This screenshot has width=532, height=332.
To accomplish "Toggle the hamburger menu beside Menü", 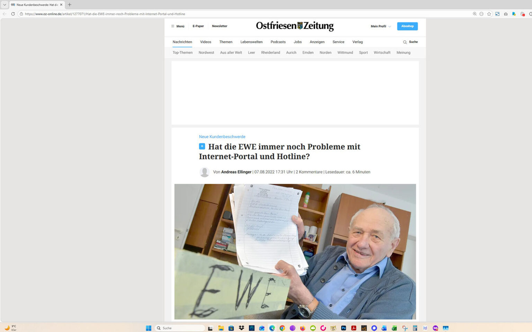I will tap(172, 26).
